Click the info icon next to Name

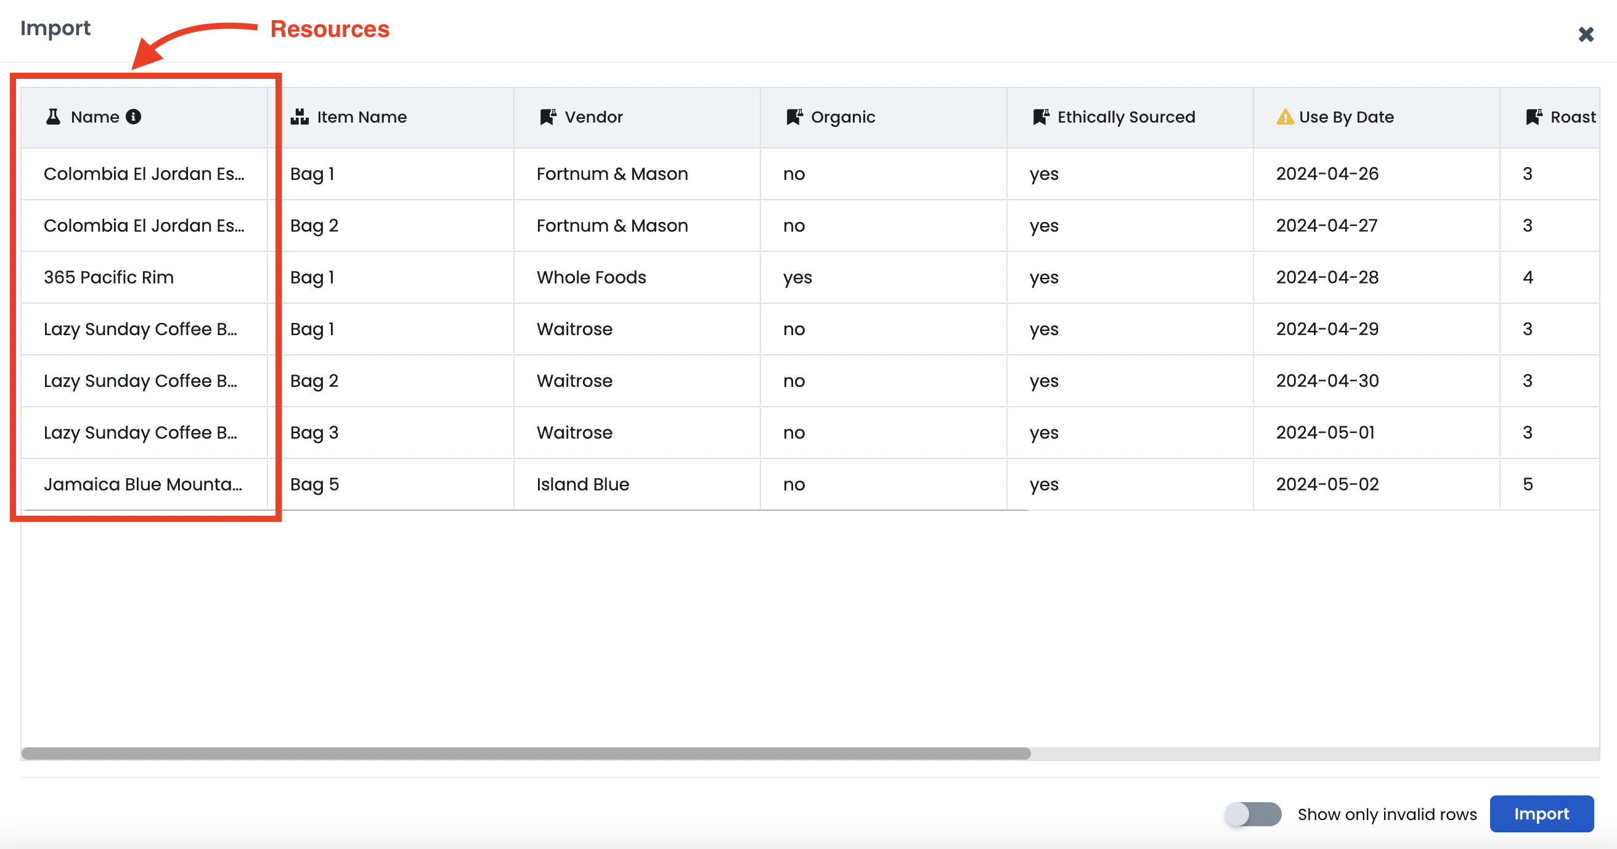pos(133,116)
